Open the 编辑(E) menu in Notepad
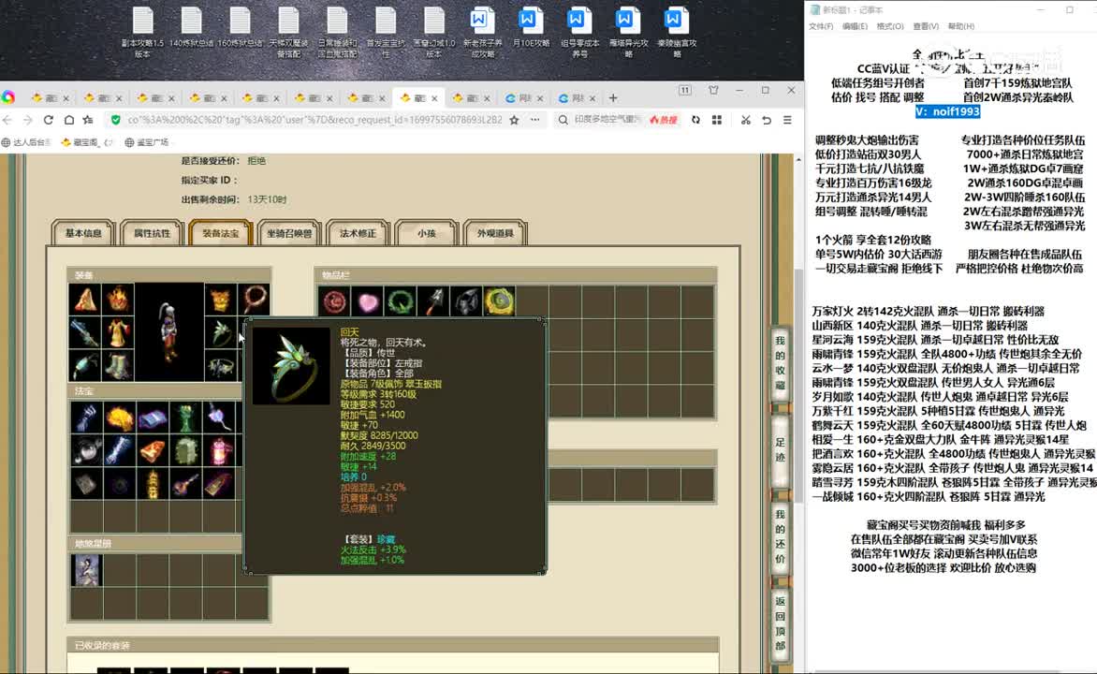 click(855, 26)
